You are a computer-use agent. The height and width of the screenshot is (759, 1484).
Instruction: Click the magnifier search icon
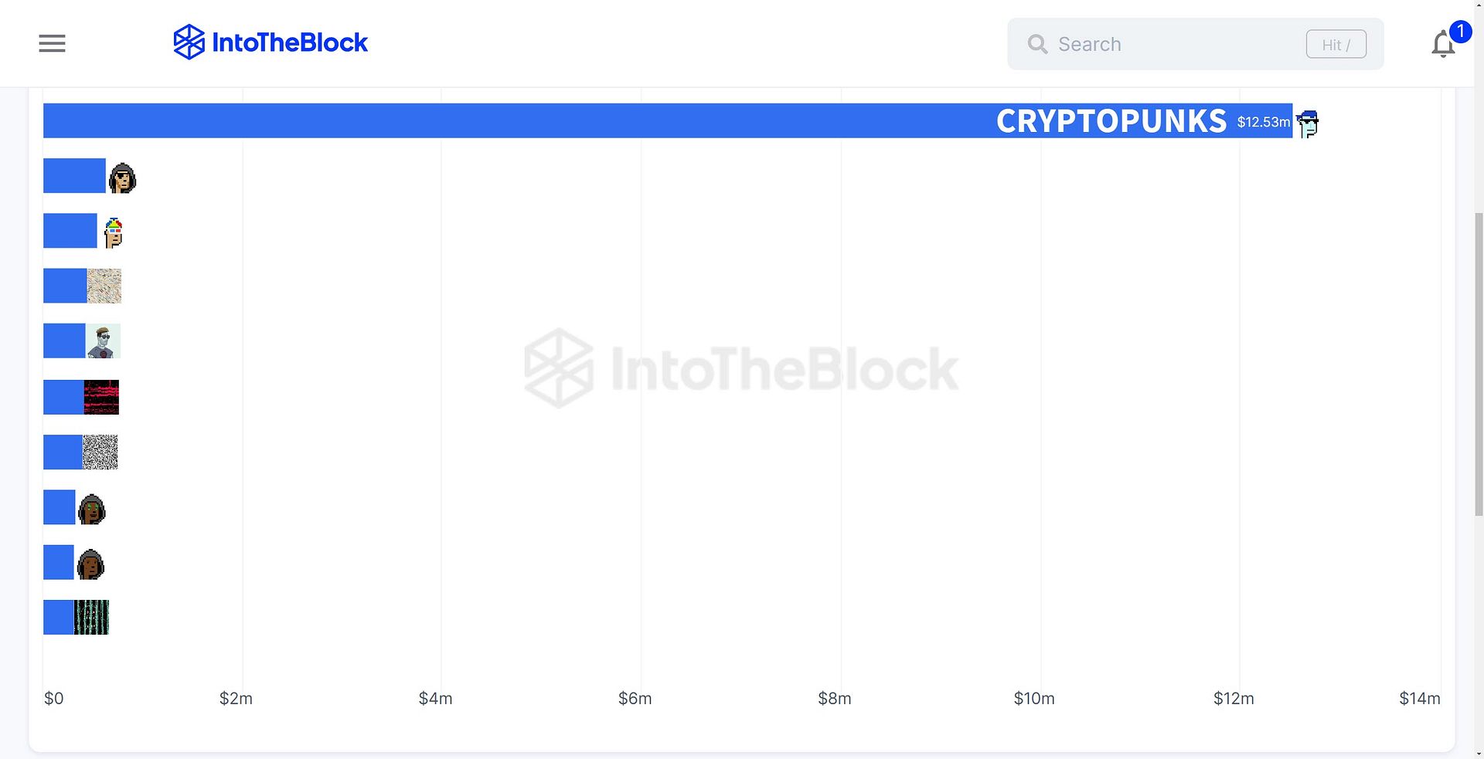[x=1037, y=44]
